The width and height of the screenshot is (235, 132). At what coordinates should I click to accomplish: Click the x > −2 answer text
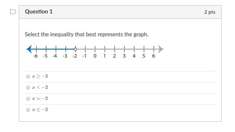coord(40,98)
